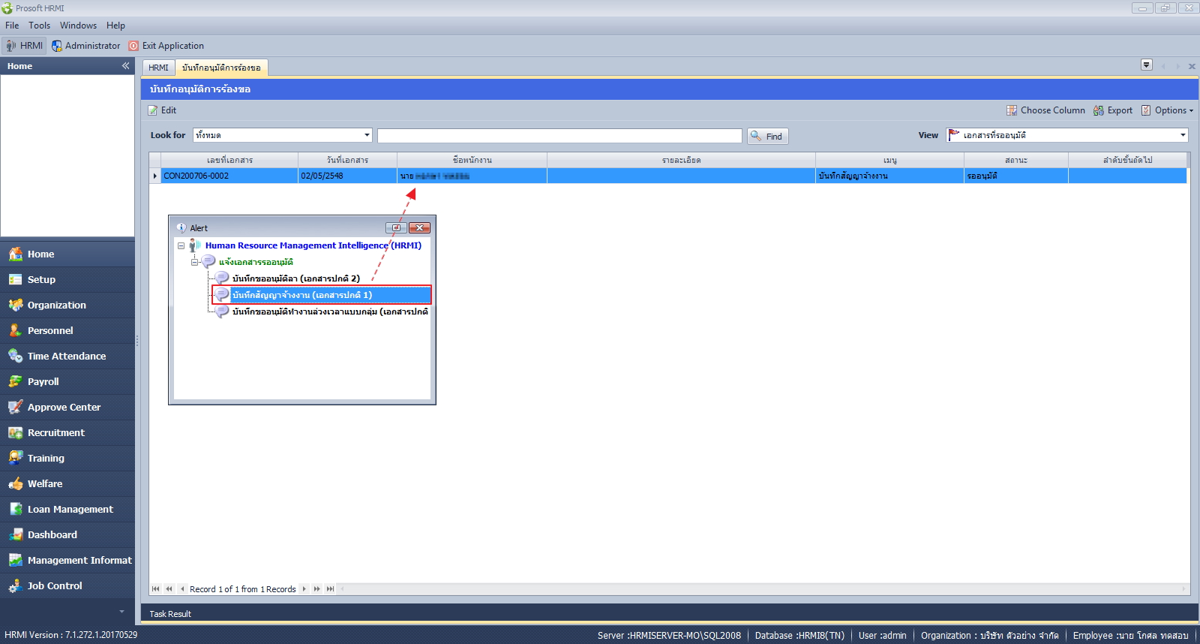Click the Choose Column icon
1200x644 pixels.
[x=1012, y=110]
